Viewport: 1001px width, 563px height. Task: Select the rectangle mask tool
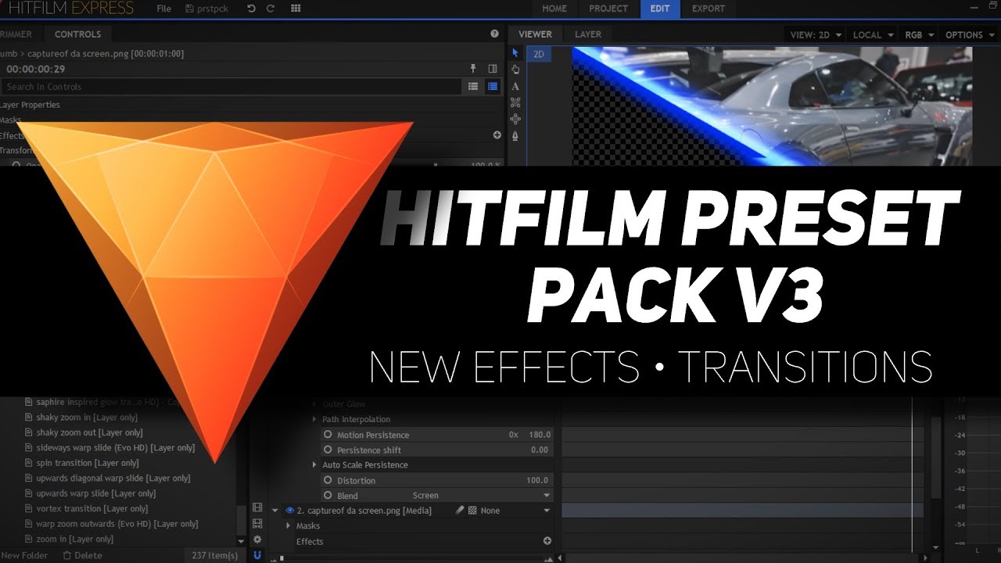pyautogui.click(x=515, y=102)
